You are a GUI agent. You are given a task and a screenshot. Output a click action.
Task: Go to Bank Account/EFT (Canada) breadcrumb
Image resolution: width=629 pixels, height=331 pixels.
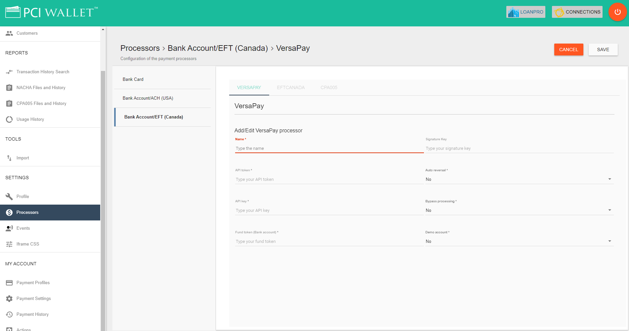(x=218, y=48)
